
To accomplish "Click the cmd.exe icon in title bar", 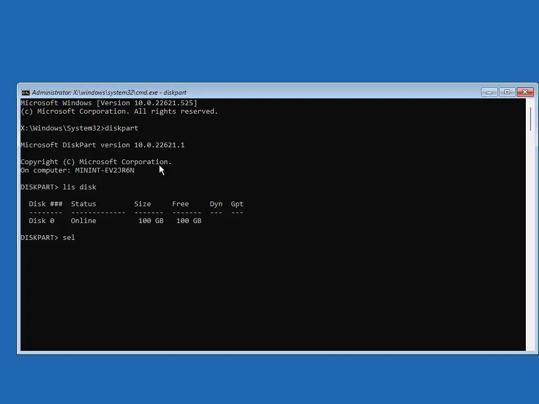I will (x=25, y=93).
